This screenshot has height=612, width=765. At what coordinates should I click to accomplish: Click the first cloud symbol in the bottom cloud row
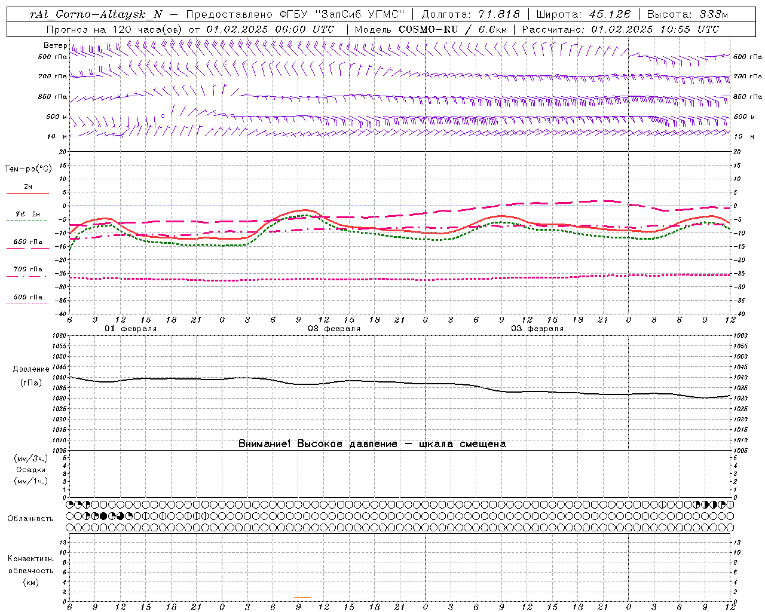point(70,527)
